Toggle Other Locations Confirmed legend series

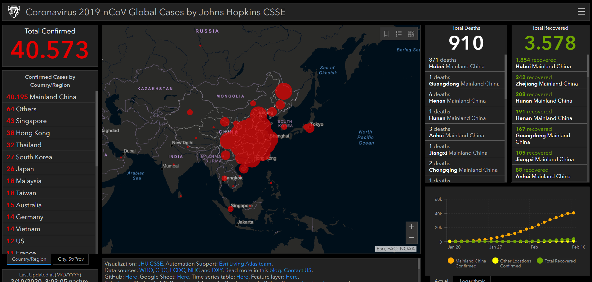tap(512, 263)
